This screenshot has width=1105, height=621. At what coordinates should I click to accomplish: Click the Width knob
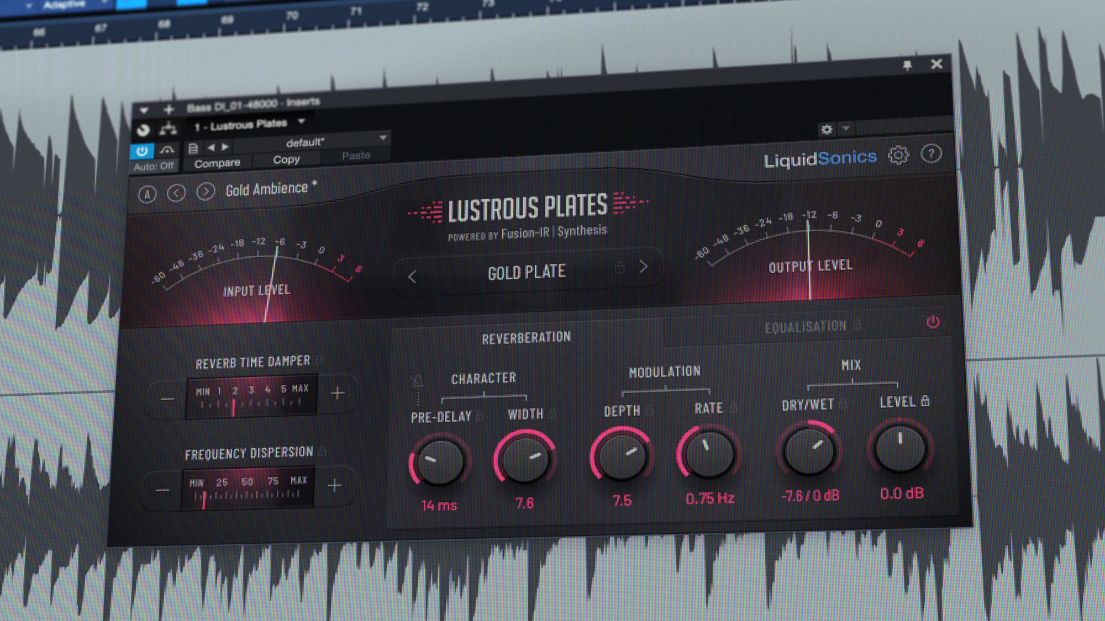click(x=524, y=458)
